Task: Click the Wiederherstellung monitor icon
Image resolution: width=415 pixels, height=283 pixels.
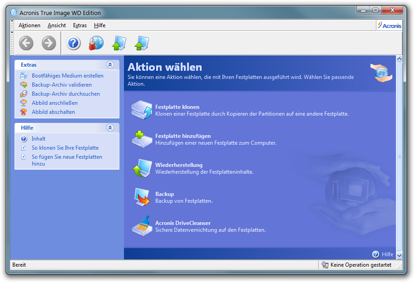Action: (142, 168)
